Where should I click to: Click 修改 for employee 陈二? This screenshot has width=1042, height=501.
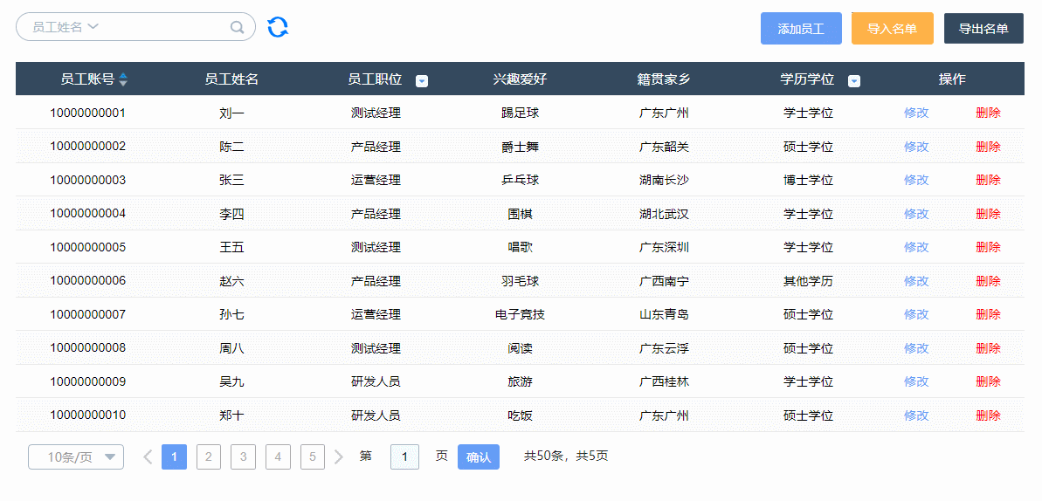(916, 147)
